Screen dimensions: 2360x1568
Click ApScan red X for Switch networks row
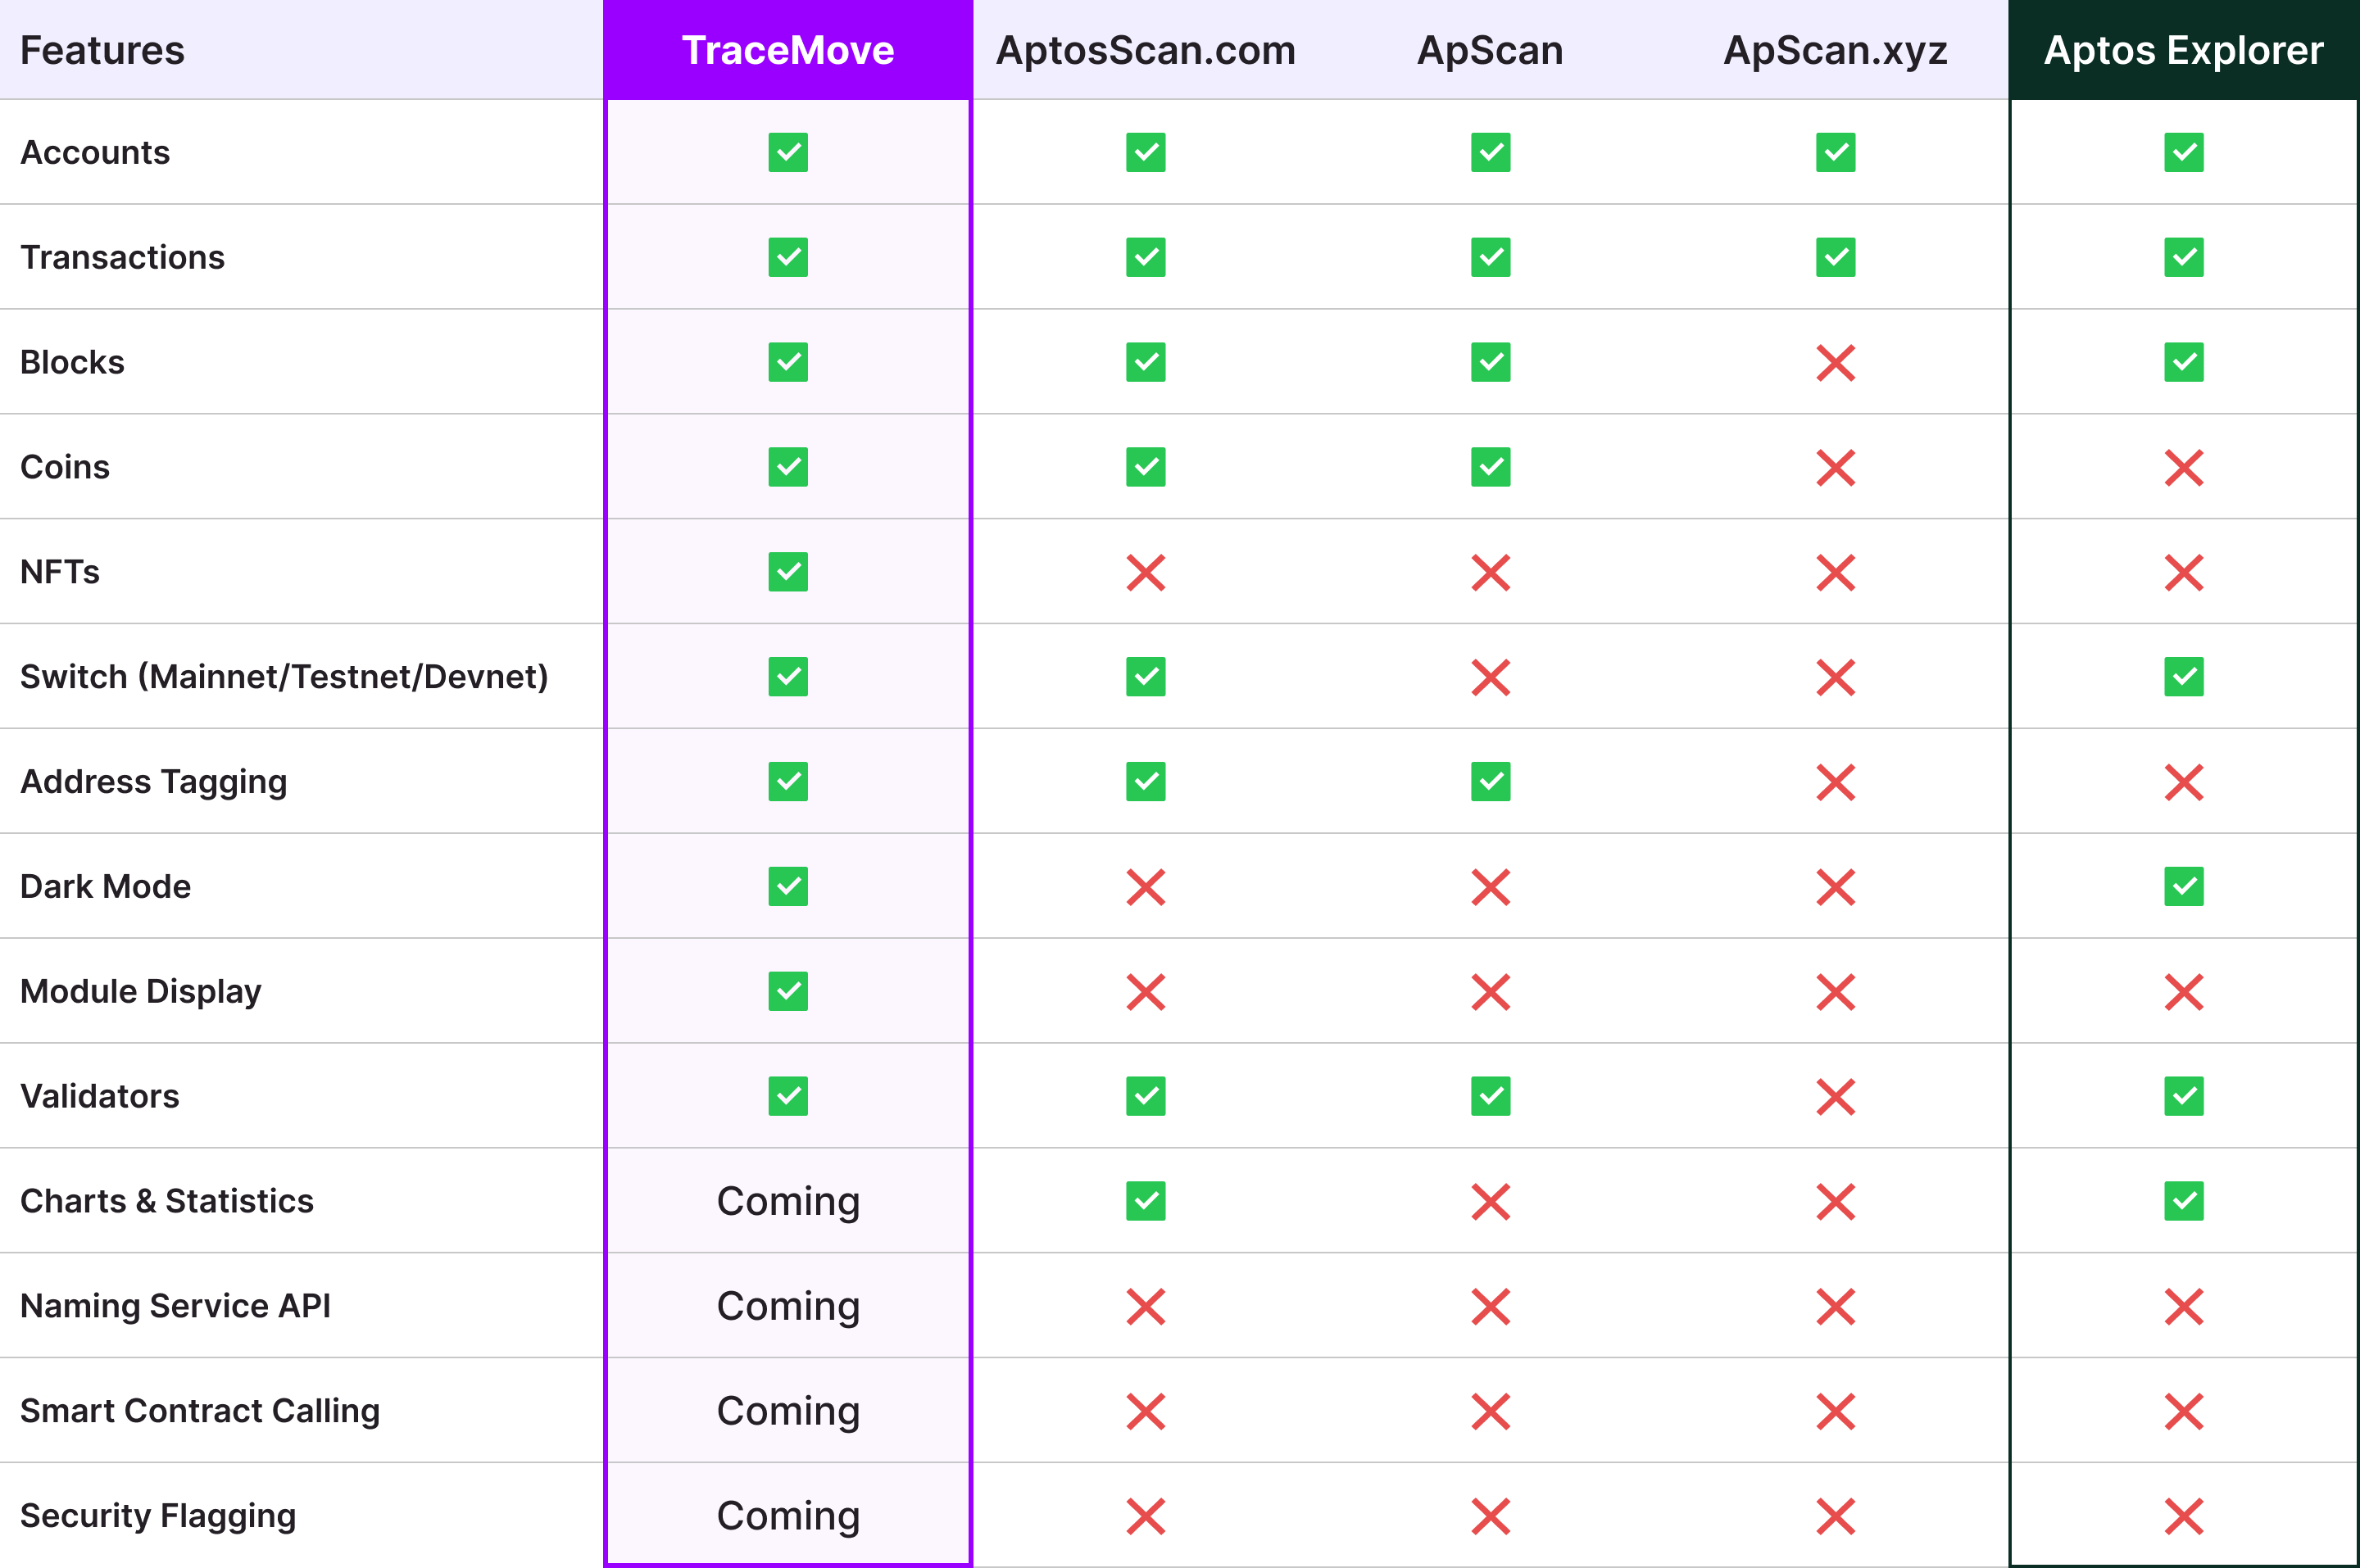(x=1490, y=678)
